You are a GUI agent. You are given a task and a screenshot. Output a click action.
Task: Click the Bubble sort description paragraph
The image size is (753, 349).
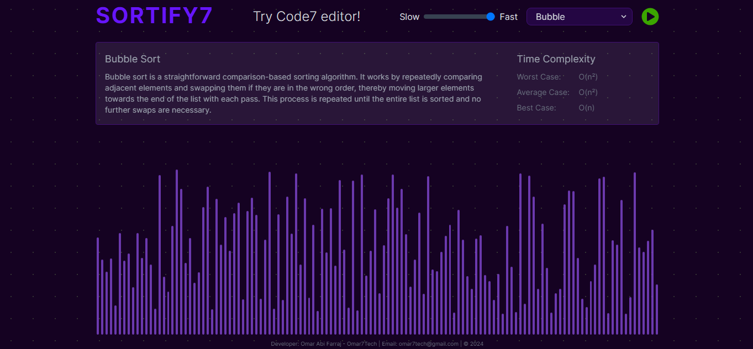coord(293,93)
